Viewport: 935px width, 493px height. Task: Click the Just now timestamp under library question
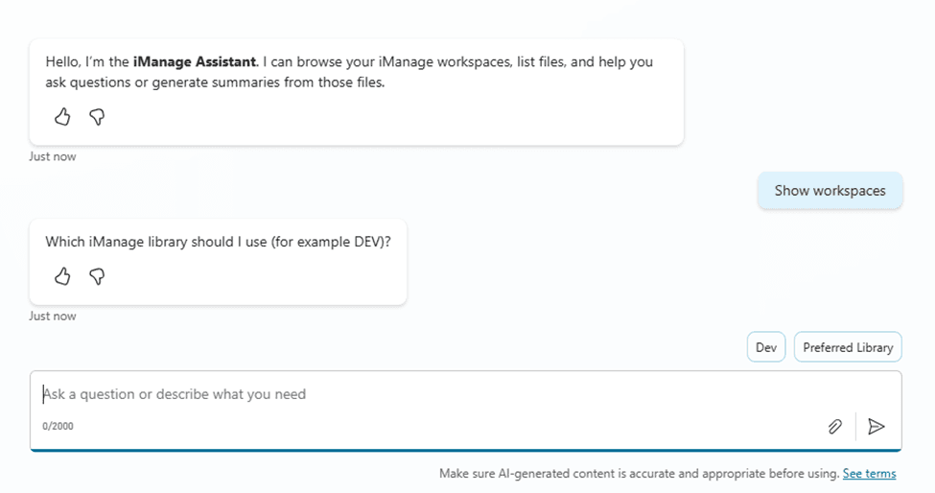tap(53, 316)
